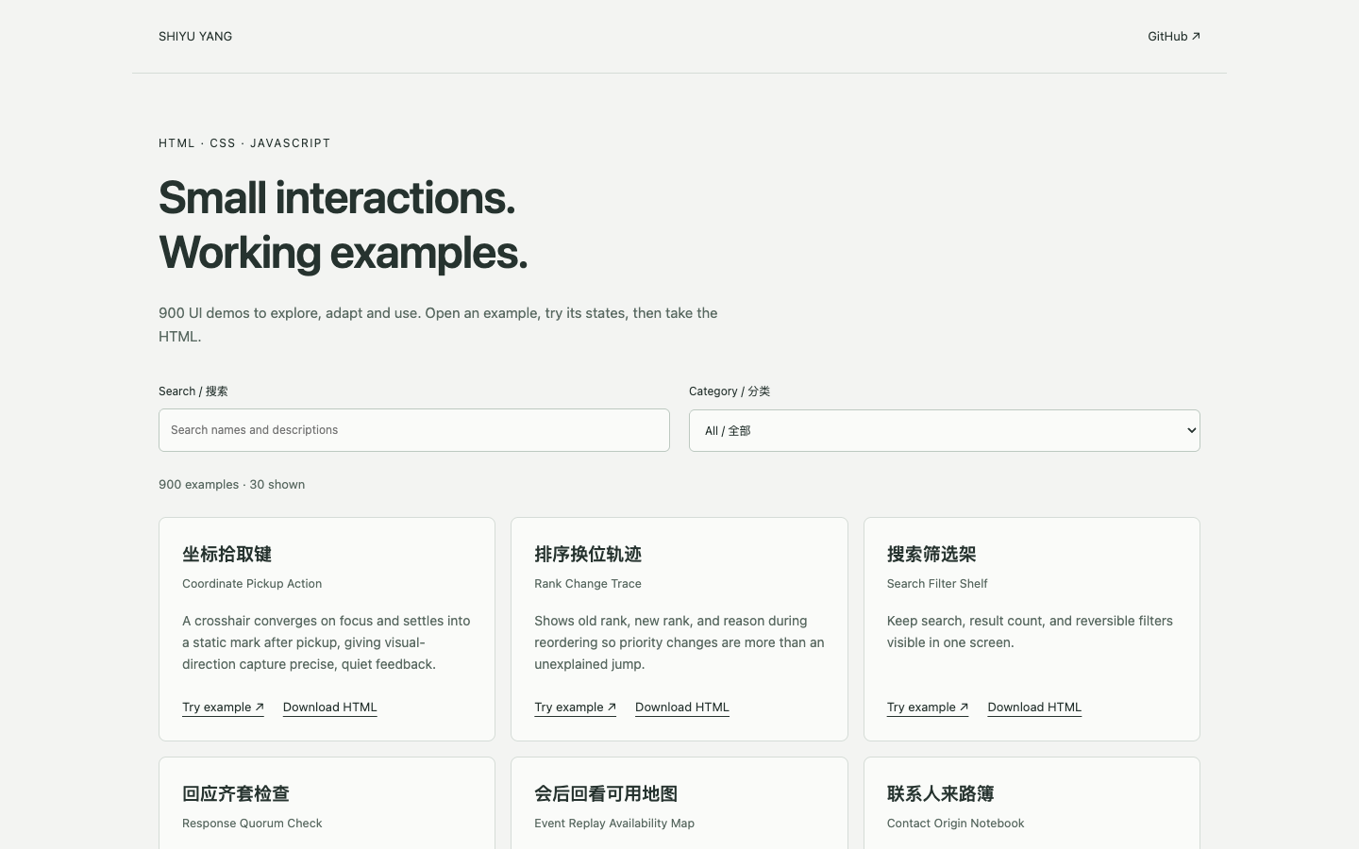Click the 'Search / 搜索' label
Viewport: 1359px width, 849px height.
point(193,391)
